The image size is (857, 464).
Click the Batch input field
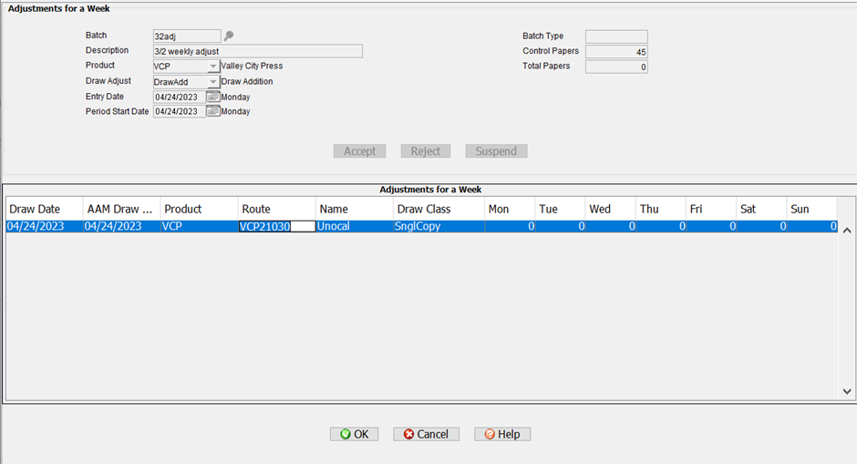pos(187,36)
